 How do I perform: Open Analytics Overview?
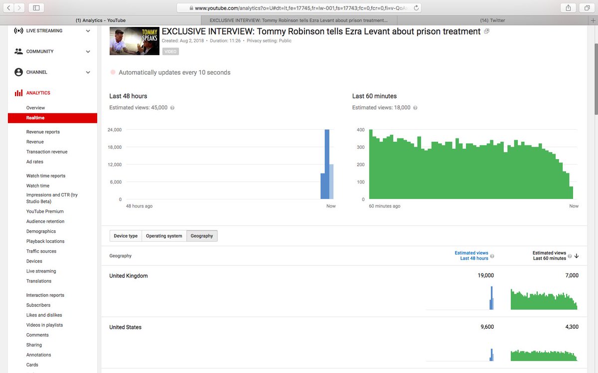click(x=35, y=108)
